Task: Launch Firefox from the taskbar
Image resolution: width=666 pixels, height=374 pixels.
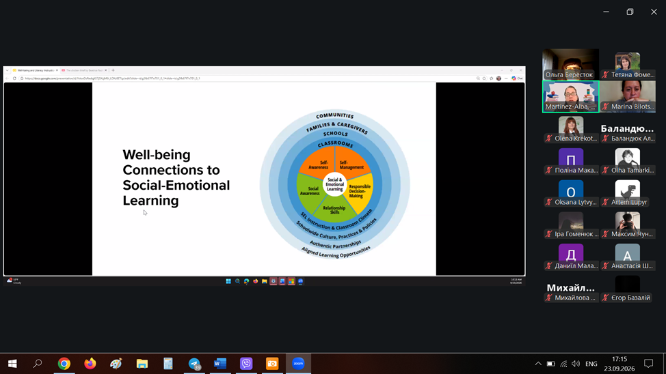Action: tap(90, 363)
